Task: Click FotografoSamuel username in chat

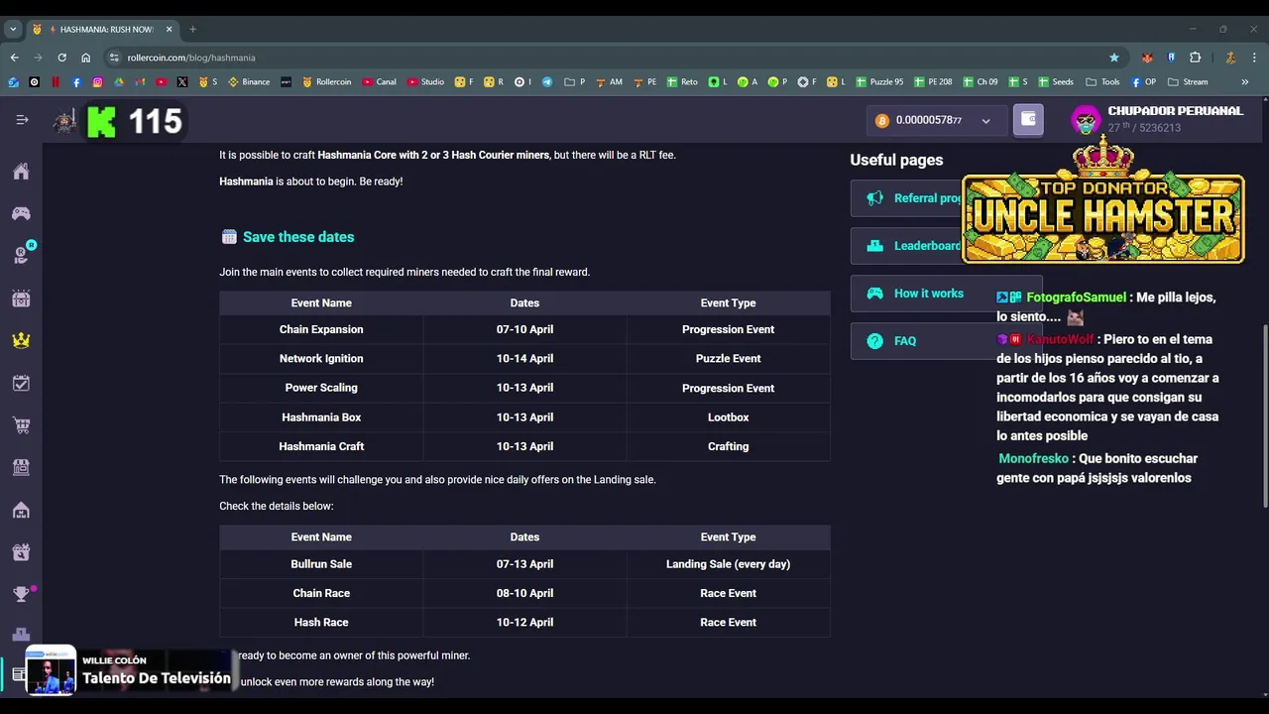Action: pyautogui.click(x=1076, y=297)
